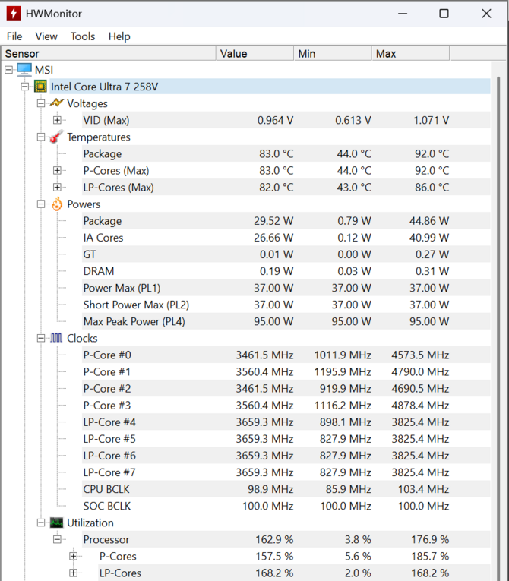Viewport: 509px width, 581px height.
Task: Minimize the HWMonitor window
Action: (403, 14)
